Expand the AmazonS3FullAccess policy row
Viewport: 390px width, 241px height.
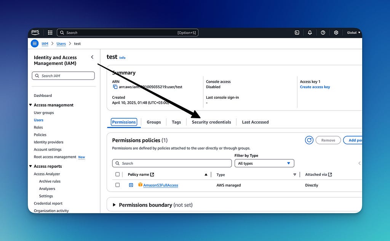coord(131,185)
